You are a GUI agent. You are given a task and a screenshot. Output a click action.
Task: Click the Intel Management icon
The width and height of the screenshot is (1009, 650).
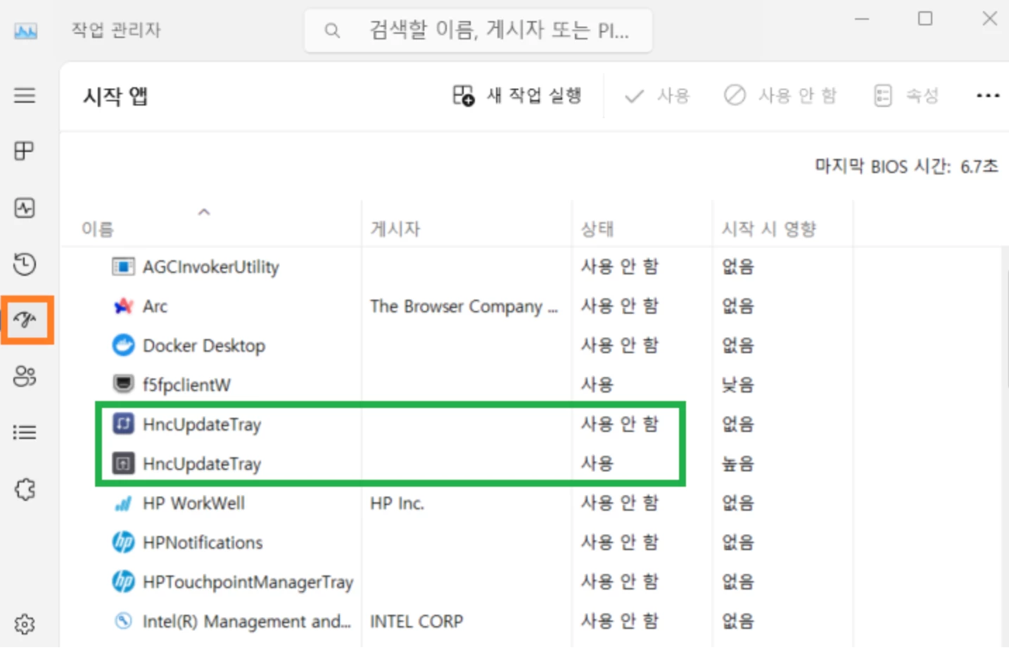coord(123,621)
